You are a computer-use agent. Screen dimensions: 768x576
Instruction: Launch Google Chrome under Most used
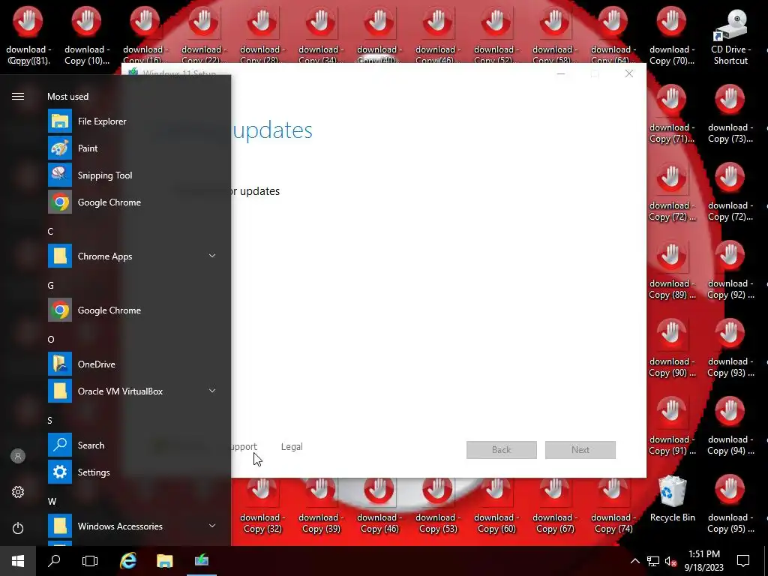coord(132,202)
